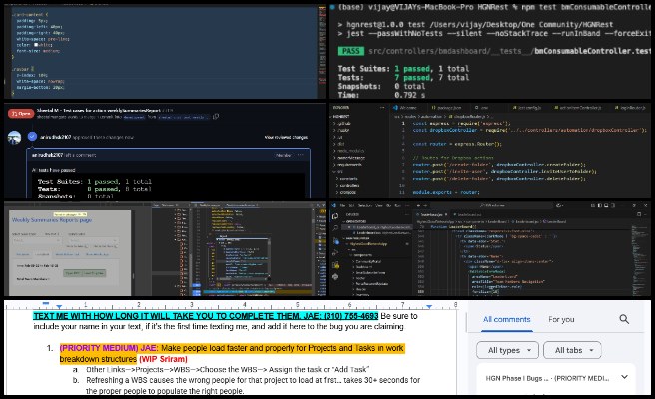Image resolution: width=655 pixels, height=399 pixels.
Task: Click the development base branch link
Action: coord(134,117)
